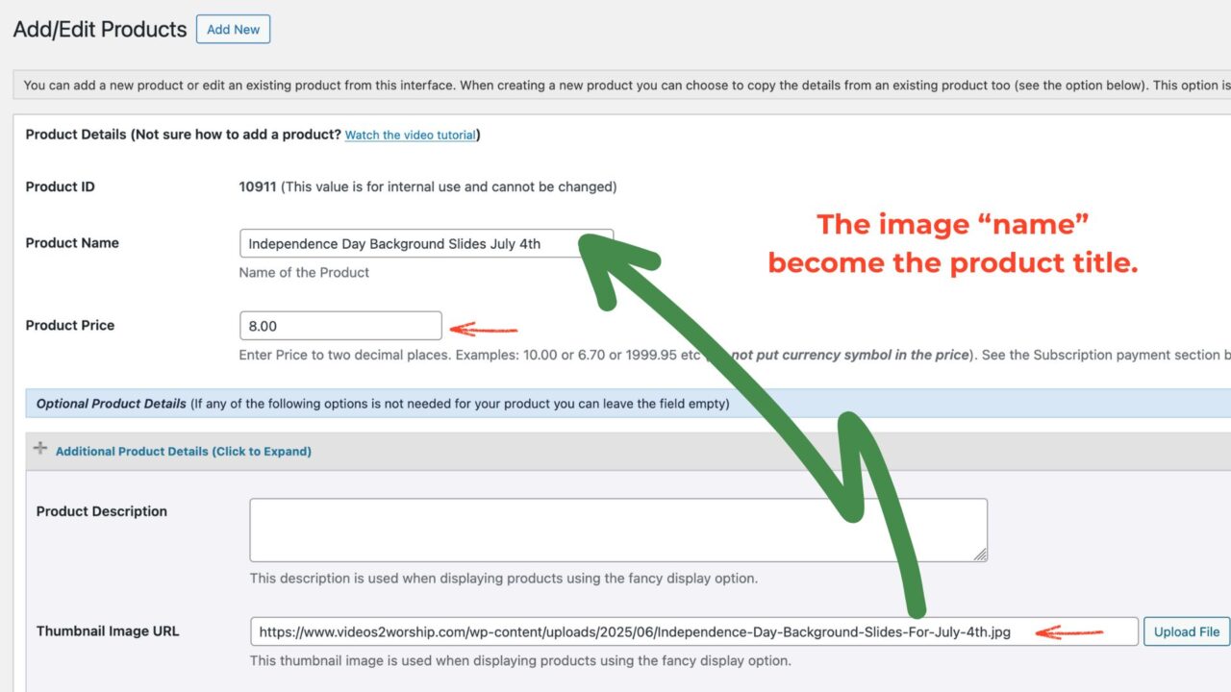The height and width of the screenshot is (692, 1231).
Task: Click the Product Name field label
Action: (x=72, y=243)
